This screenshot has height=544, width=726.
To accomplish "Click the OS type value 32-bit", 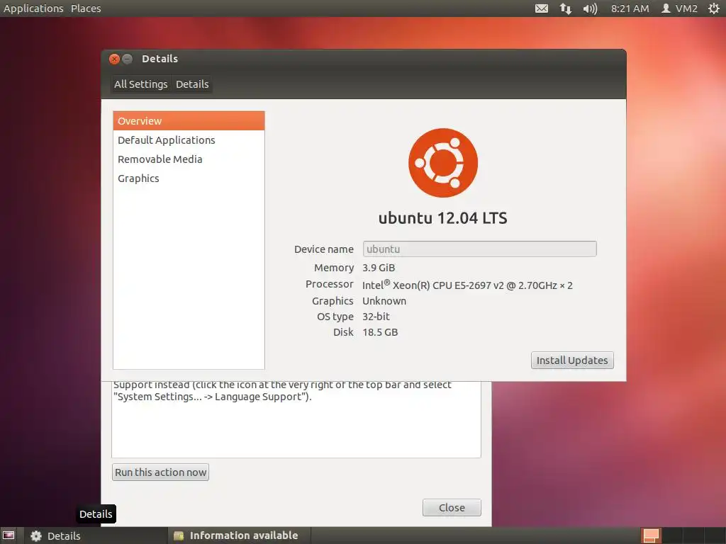I will tap(376, 317).
